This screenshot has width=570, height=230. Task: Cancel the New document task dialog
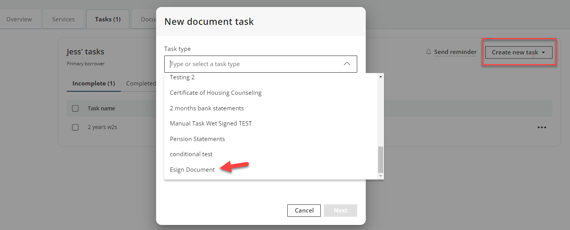click(304, 211)
